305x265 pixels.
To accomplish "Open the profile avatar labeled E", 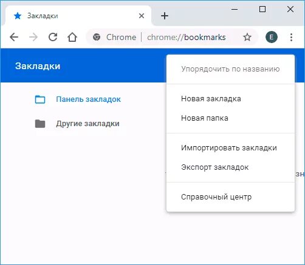I will pos(272,37).
